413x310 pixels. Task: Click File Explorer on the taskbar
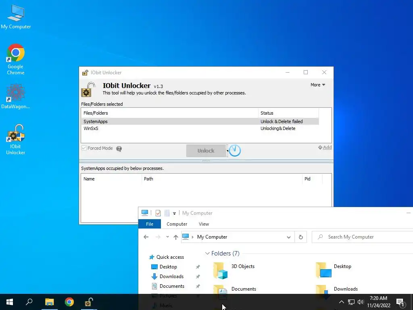[49, 302]
